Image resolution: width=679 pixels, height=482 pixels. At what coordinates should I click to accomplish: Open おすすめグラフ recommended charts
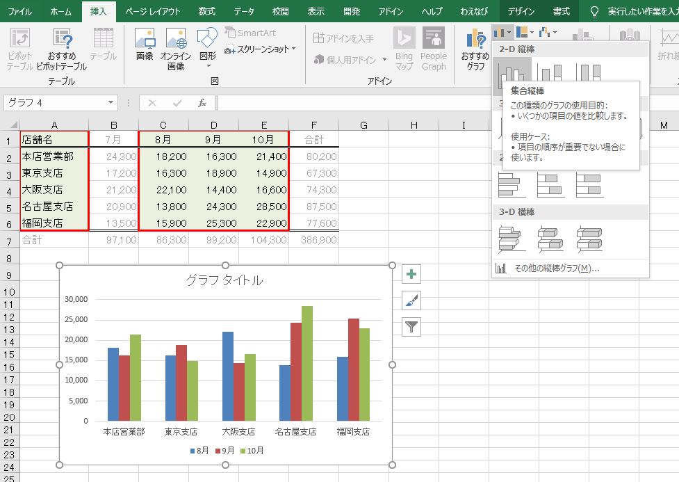tap(475, 49)
